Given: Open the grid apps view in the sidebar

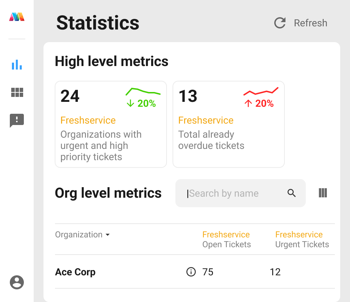Looking at the screenshot, I should [x=17, y=92].
